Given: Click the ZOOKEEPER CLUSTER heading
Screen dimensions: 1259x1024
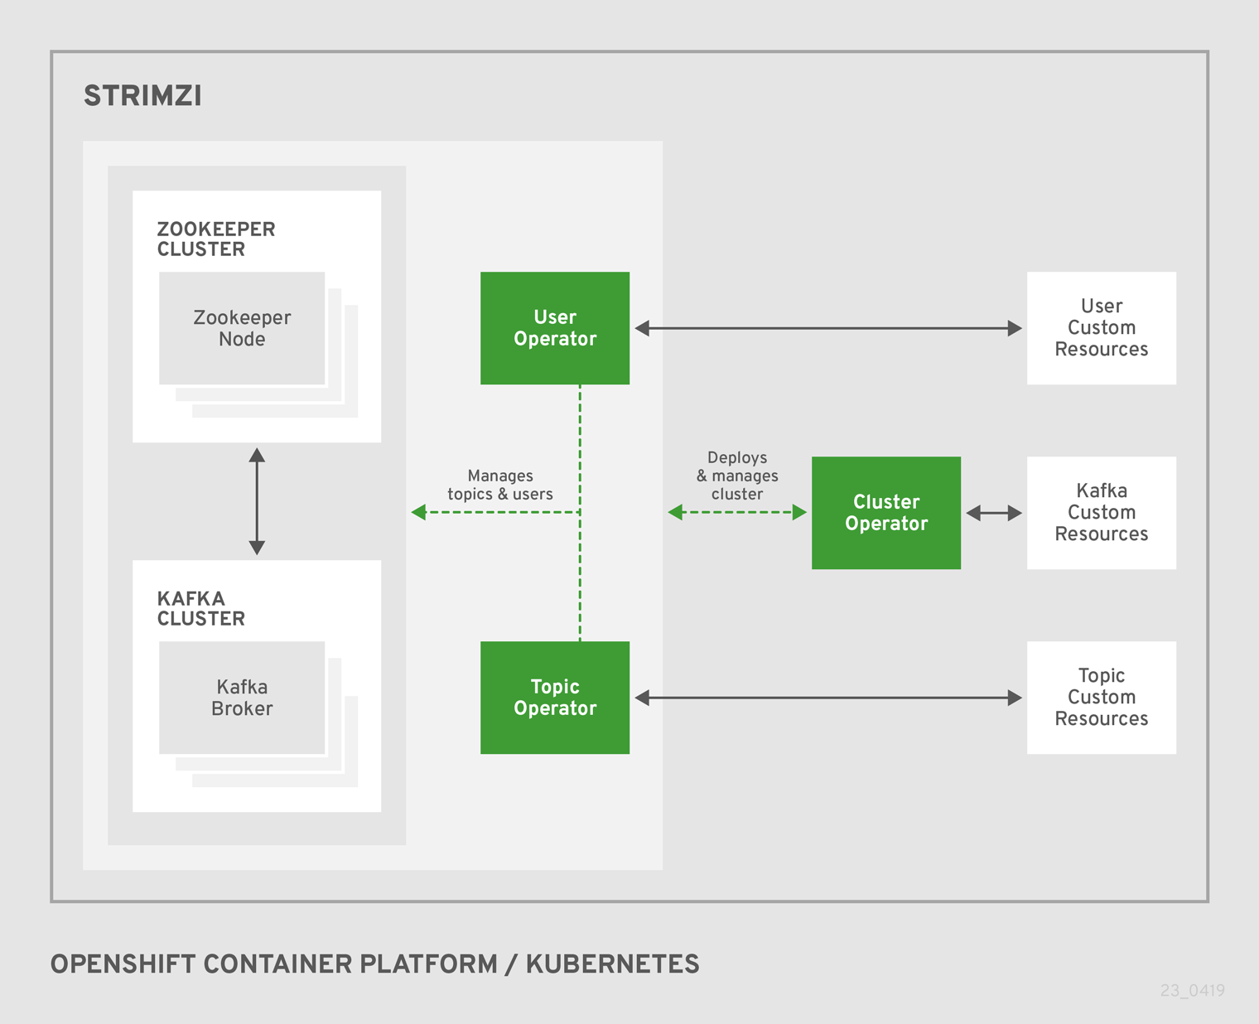Looking at the screenshot, I should pos(216,239).
